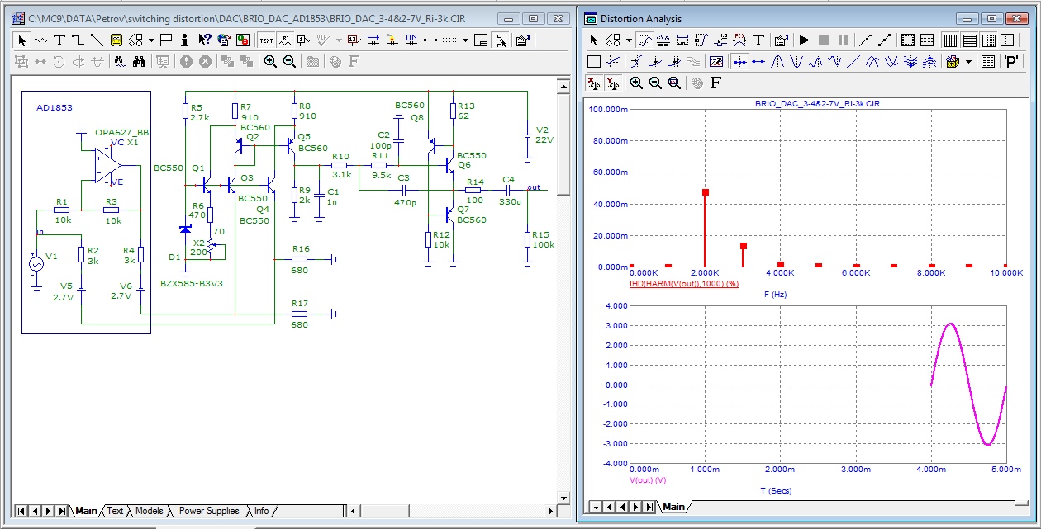Select the Peak cursor function icon
1041x529 pixels.
pos(778,61)
